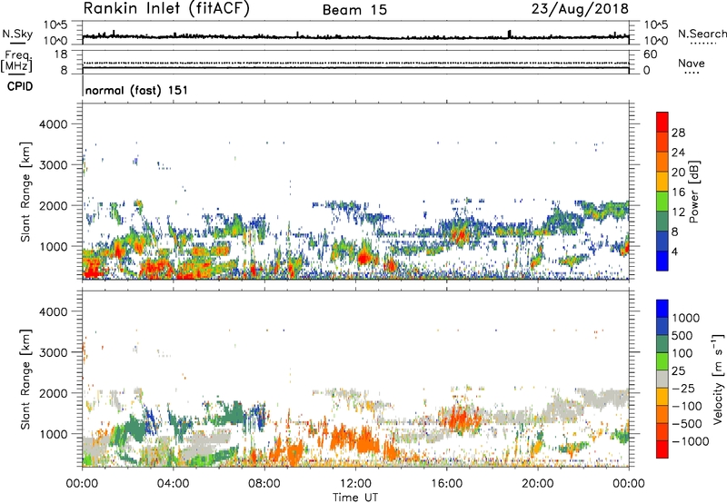This screenshot has width=727, height=503.
Task: Click the blue segment at the bottom of the Power color bar
Action: (x=662, y=261)
